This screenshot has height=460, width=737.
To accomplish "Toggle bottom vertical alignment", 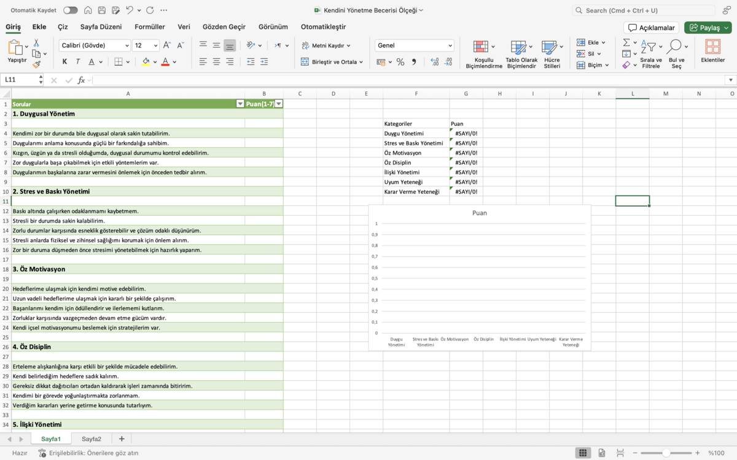I will coord(230,45).
